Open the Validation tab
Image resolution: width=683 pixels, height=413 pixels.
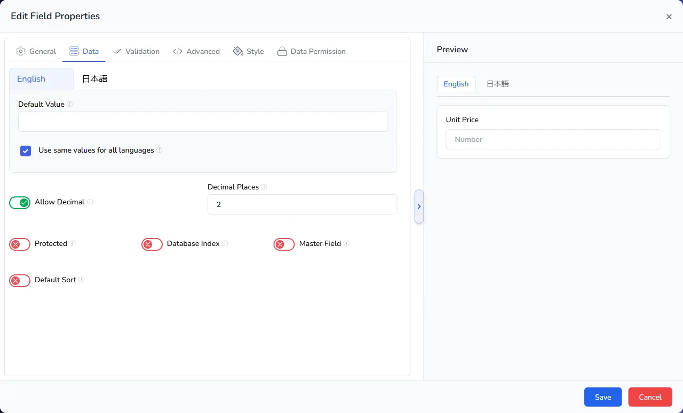pyautogui.click(x=136, y=51)
